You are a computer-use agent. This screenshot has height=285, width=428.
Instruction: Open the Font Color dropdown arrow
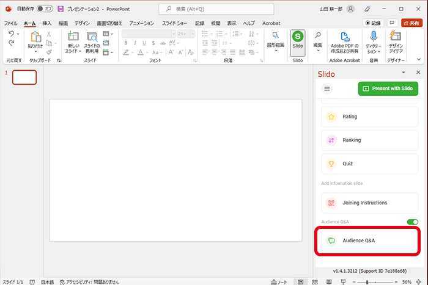point(147,52)
